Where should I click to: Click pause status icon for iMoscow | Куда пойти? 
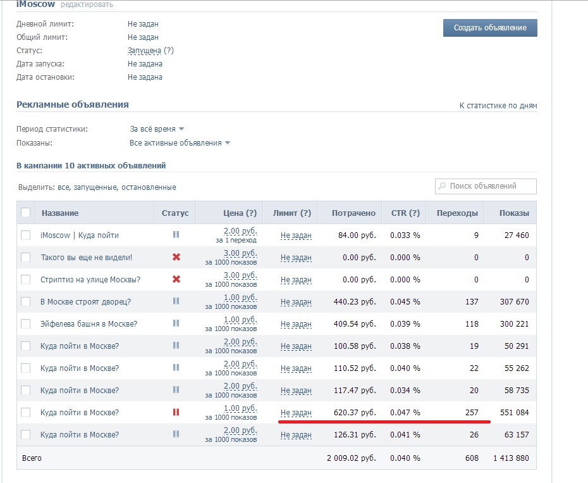[176, 235]
